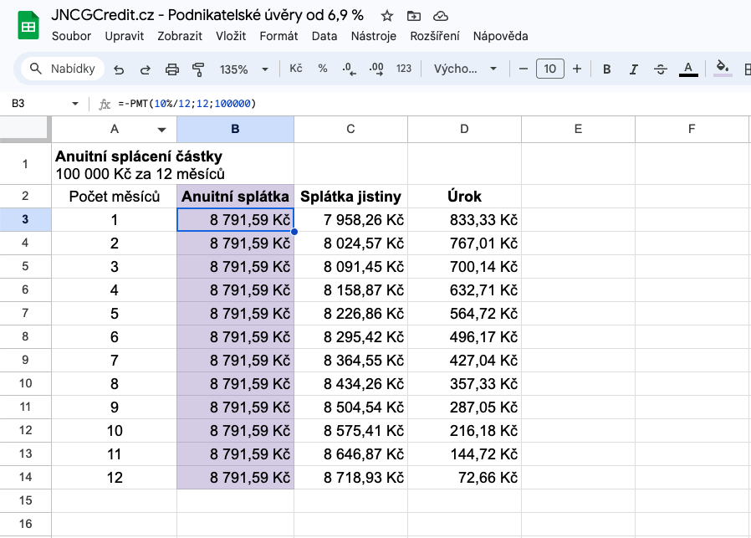Viewport: 751px width, 538px height.
Task: Click the Print icon
Action: pos(172,69)
